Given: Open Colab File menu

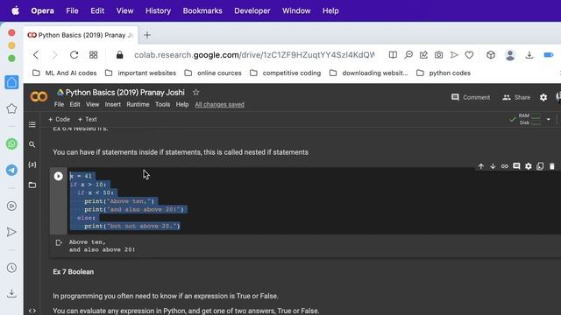Looking at the screenshot, I should click(x=59, y=105).
